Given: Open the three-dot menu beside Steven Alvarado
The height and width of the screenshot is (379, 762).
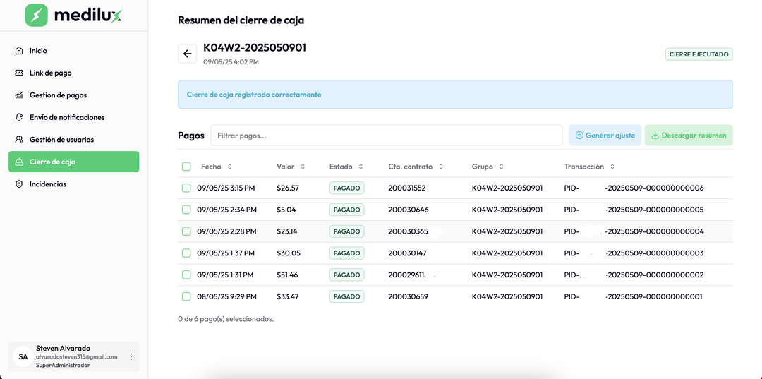Looking at the screenshot, I should pyautogui.click(x=131, y=357).
